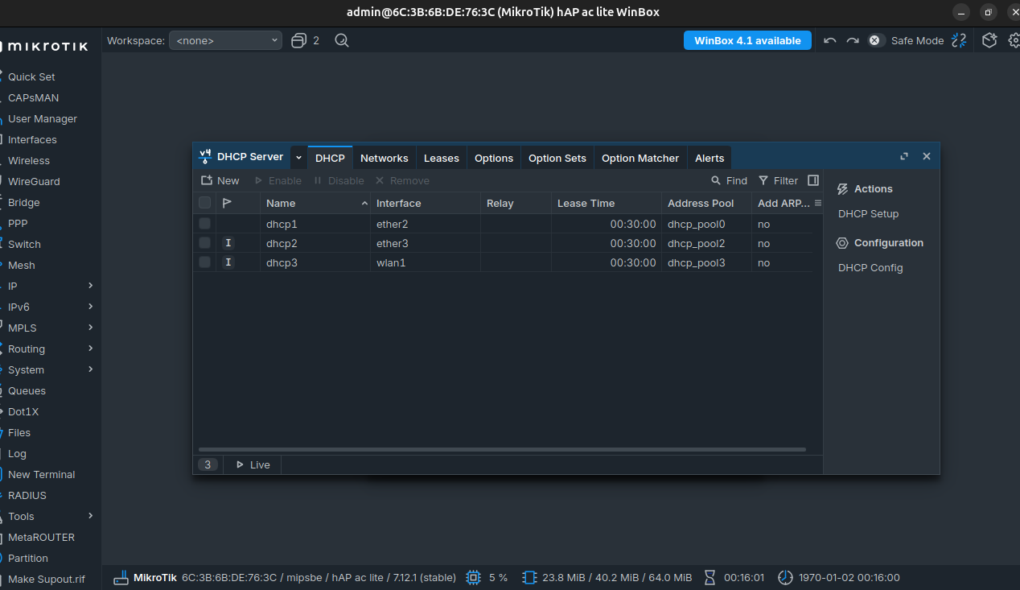The image size is (1020, 590).
Task: Open DHCP Setup under Actions
Action: (868, 214)
